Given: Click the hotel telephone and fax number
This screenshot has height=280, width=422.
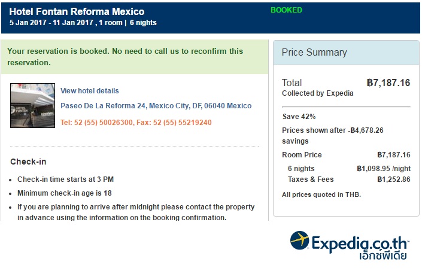Looking at the screenshot, I should (x=136, y=123).
